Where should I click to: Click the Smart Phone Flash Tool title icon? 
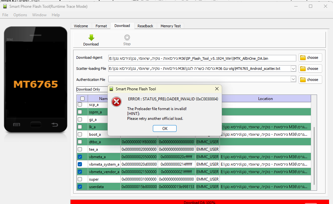coord(5,6)
